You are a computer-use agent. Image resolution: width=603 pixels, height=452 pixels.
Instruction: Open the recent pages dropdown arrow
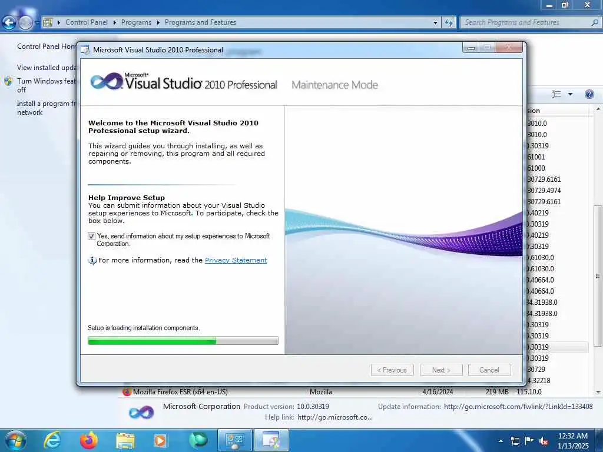[x=37, y=23]
